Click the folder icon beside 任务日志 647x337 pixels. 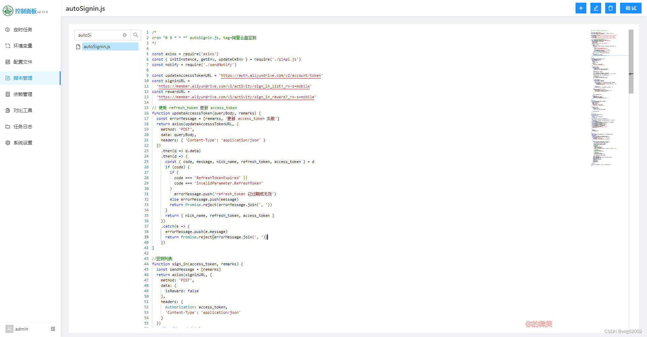click(x=8, y=127)
